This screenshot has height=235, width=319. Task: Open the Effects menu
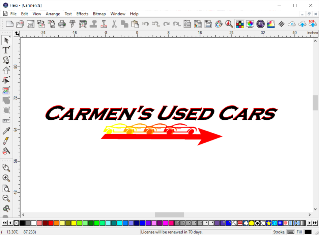[x=82, y=14]
